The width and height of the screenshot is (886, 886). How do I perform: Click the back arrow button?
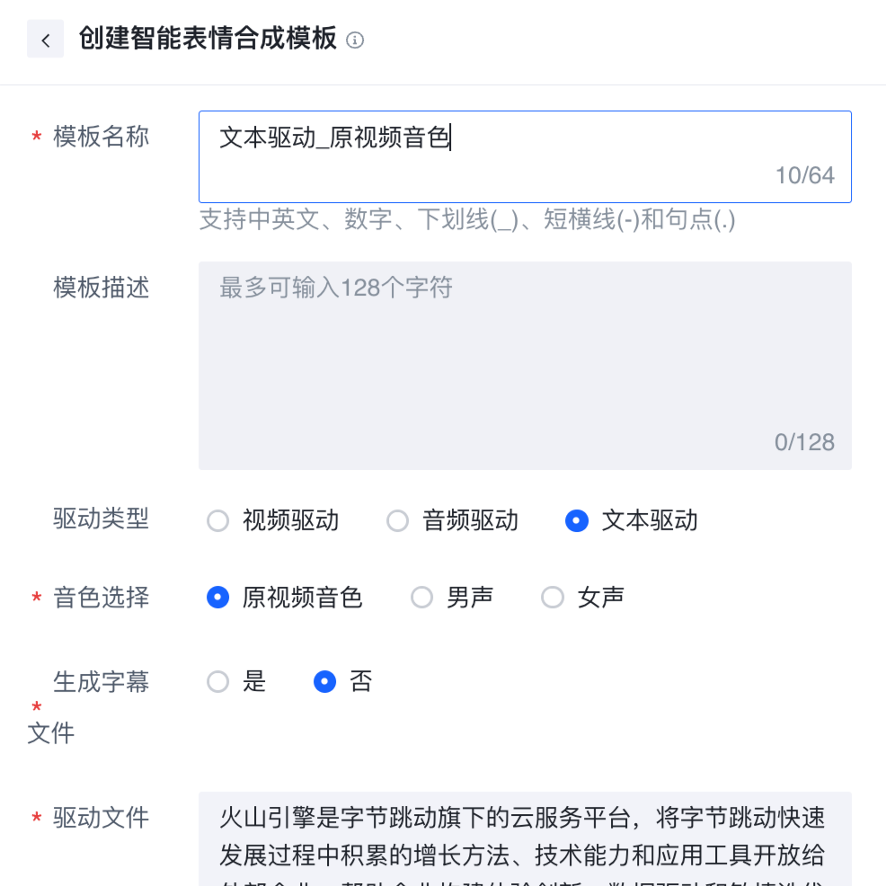click(x=45, y=40)
